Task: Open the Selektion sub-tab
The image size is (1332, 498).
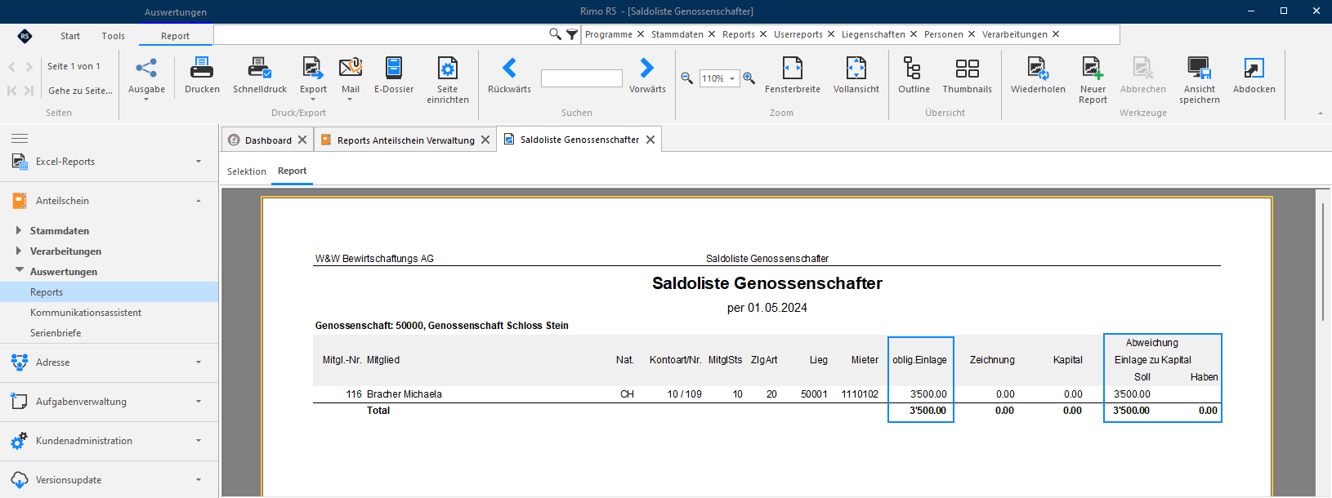Action: (247, 171)
